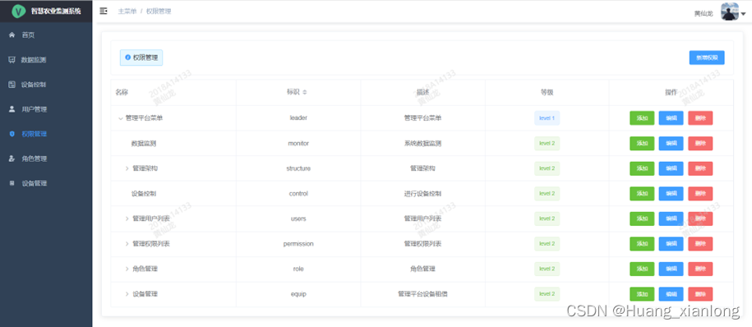This screenshot has width=752, height=327.
Task: Click the home icon beside 首页
Action: click(x=12, y=35)
